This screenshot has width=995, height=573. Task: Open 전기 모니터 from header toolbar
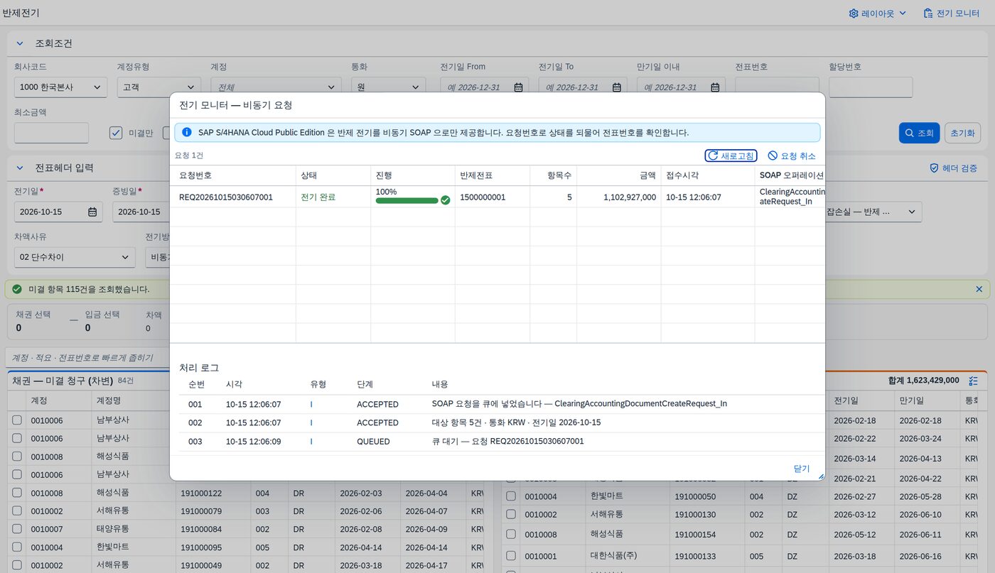[x=951, y=13]
